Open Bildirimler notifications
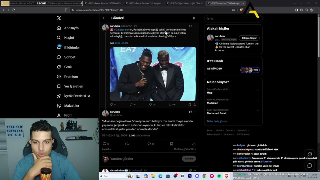 click(x=68, y=47)
